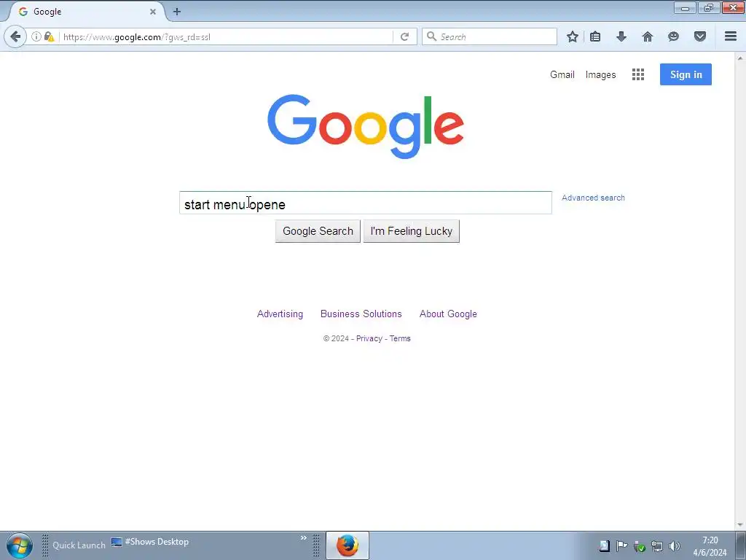Open the network tray icon
746x560 pixels.
click(657, 545)
